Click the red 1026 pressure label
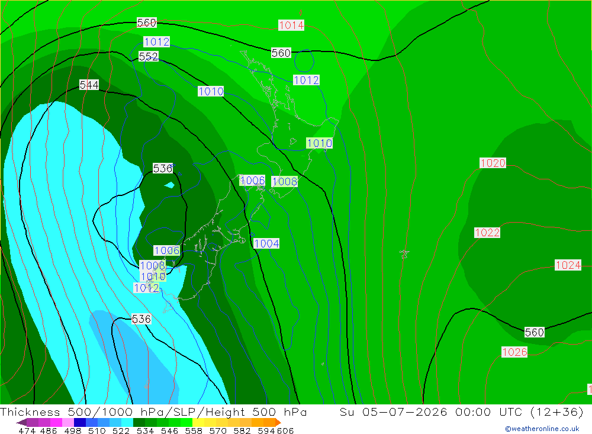 pyautogui.click(x=514, y=352)
